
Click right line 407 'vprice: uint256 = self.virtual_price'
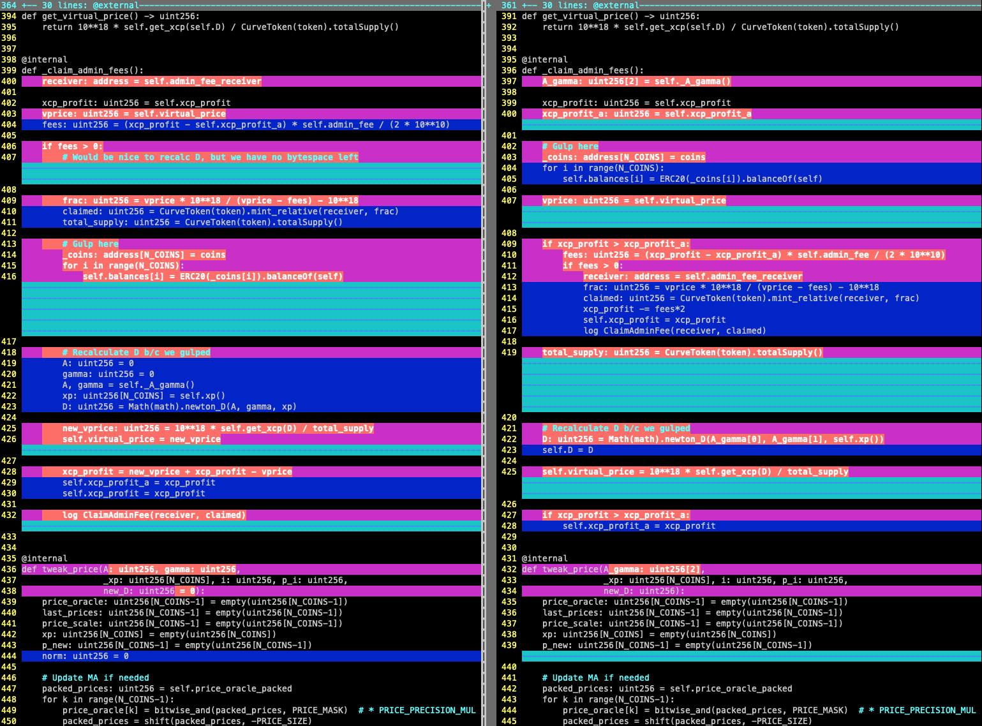[x=634, y=200]
